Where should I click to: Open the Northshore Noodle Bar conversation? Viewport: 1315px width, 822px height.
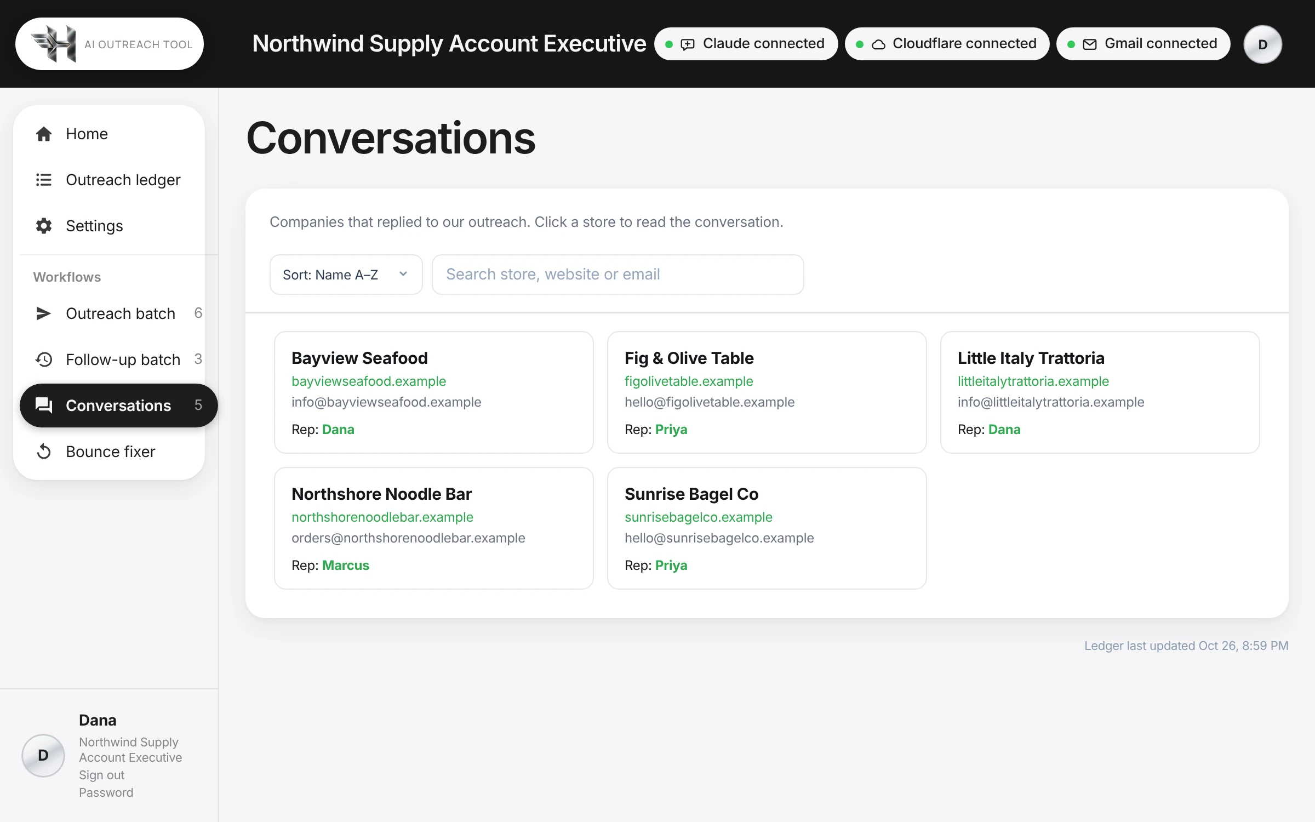pyautogui.click(x=434, y=528)
